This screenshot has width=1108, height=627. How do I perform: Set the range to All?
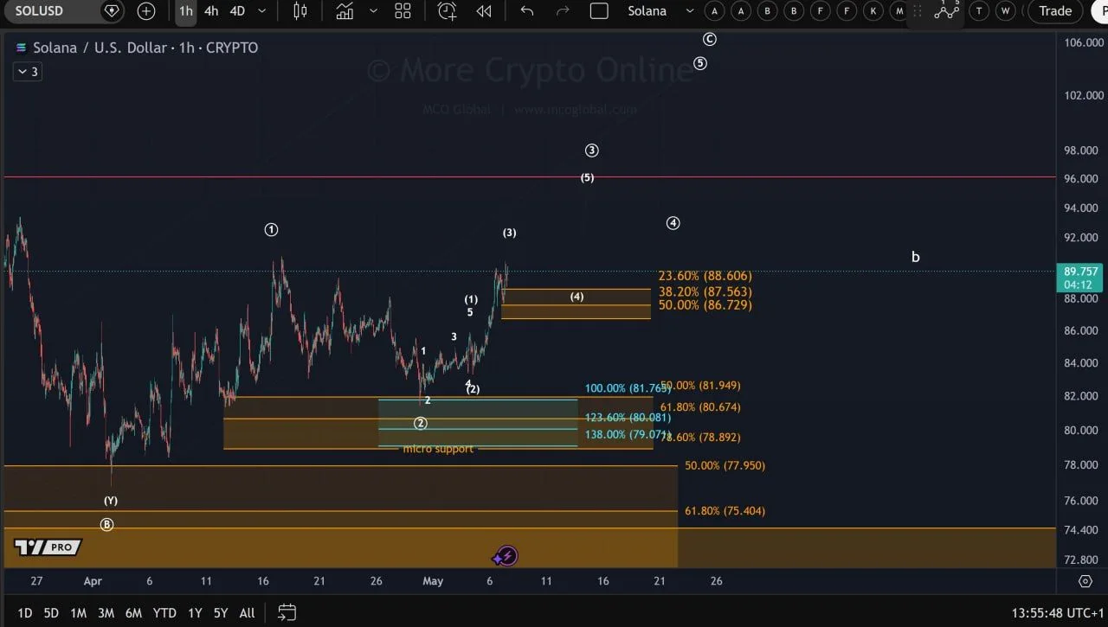[x=247, y=613]
